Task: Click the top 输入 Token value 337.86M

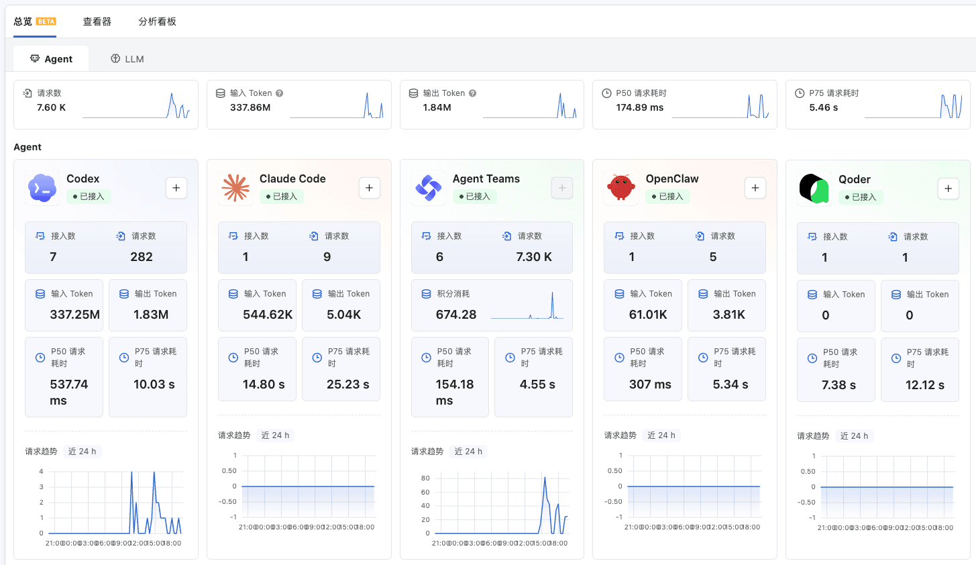Action: tap(250, 107)
